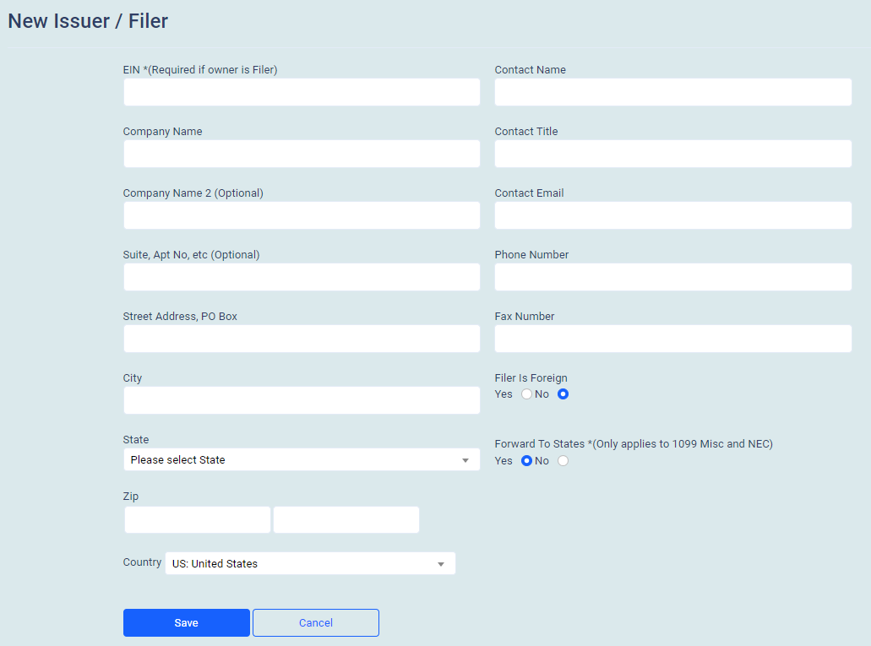The width and height of the screenshot is (871, 646).
Task: Click the first Zip code box
Action: (x=198, y=520)
